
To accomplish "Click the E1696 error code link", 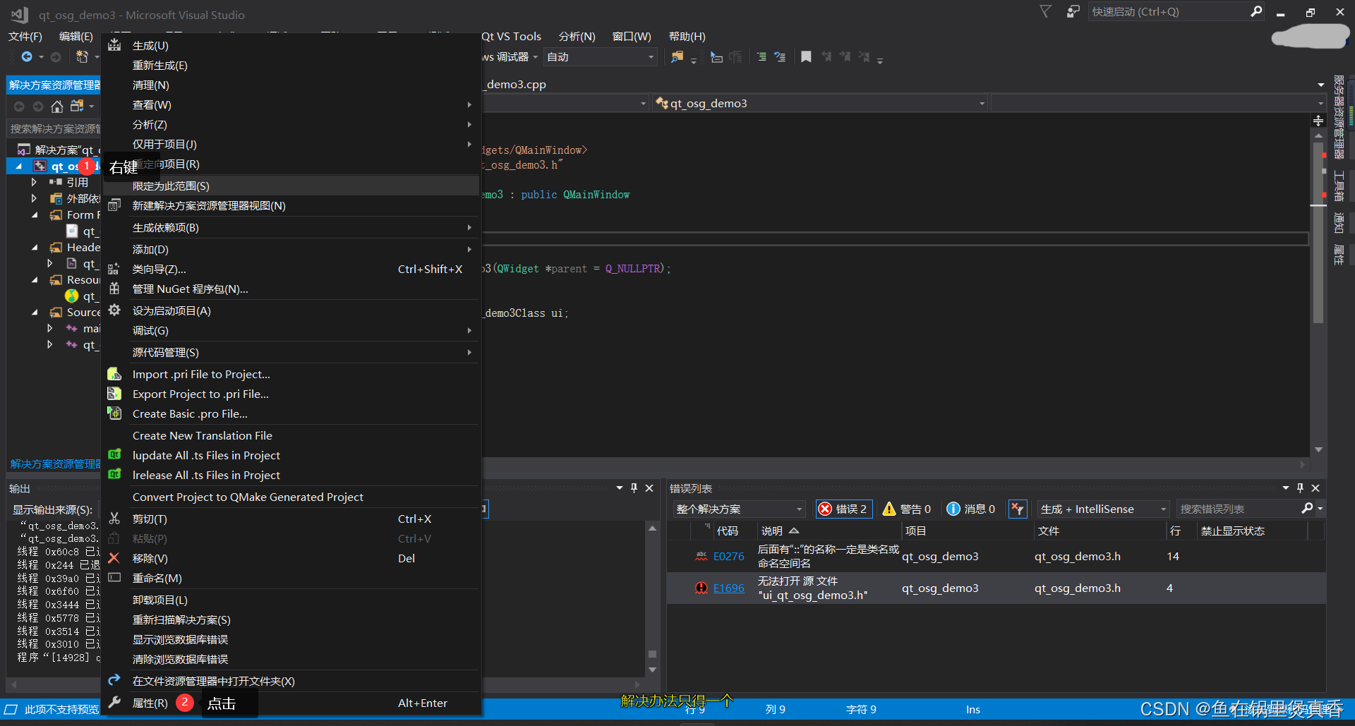I will tap(728, 588).
